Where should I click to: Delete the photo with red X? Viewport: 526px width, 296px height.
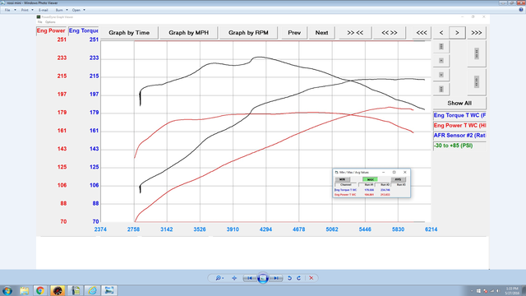(311, 278)
